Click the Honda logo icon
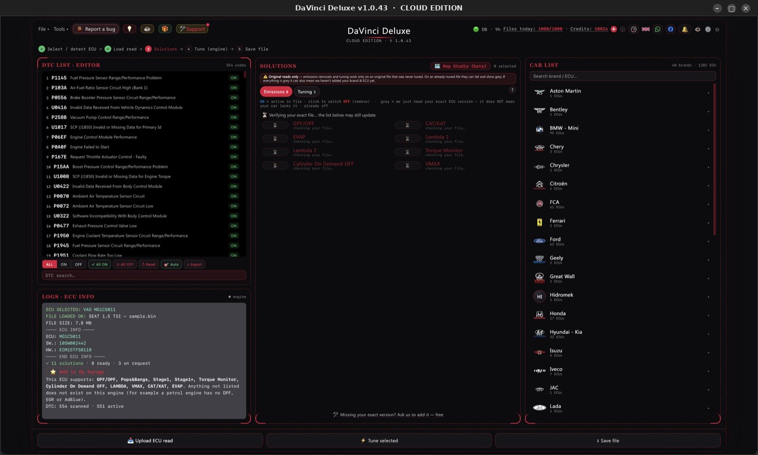Viewport: 758px width, 455px height. pos(540,315)
